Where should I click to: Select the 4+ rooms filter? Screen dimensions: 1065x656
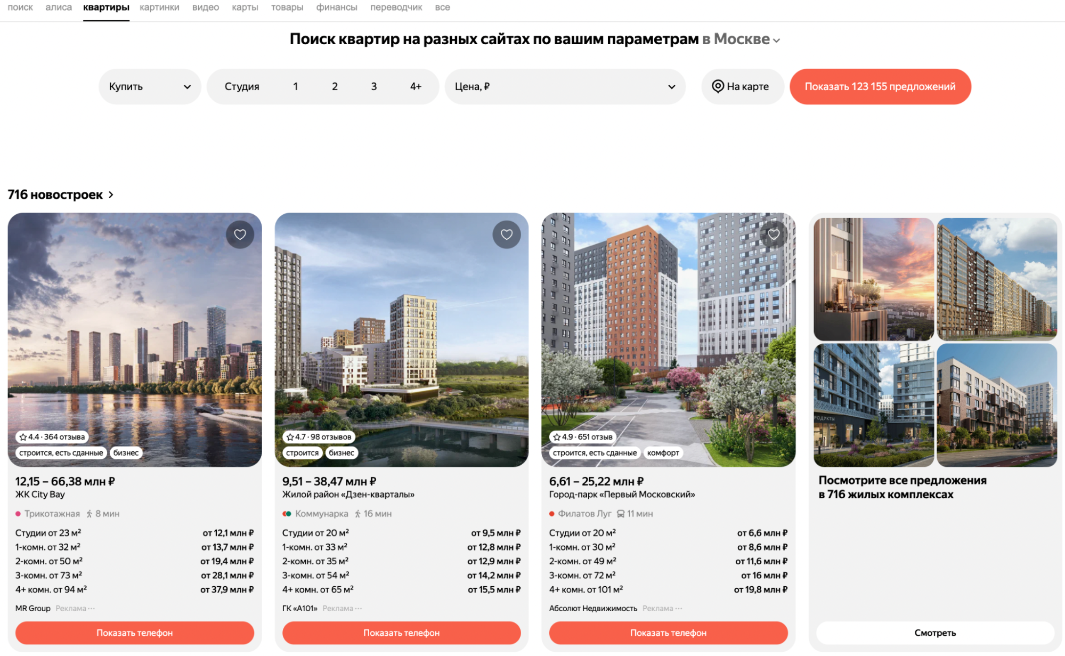pyautogui.click(x=416, y=86)
